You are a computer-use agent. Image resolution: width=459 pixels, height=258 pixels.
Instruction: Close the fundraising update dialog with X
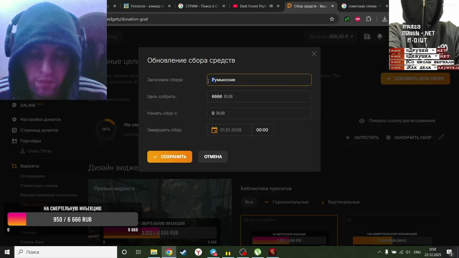(x=314, y=54)
